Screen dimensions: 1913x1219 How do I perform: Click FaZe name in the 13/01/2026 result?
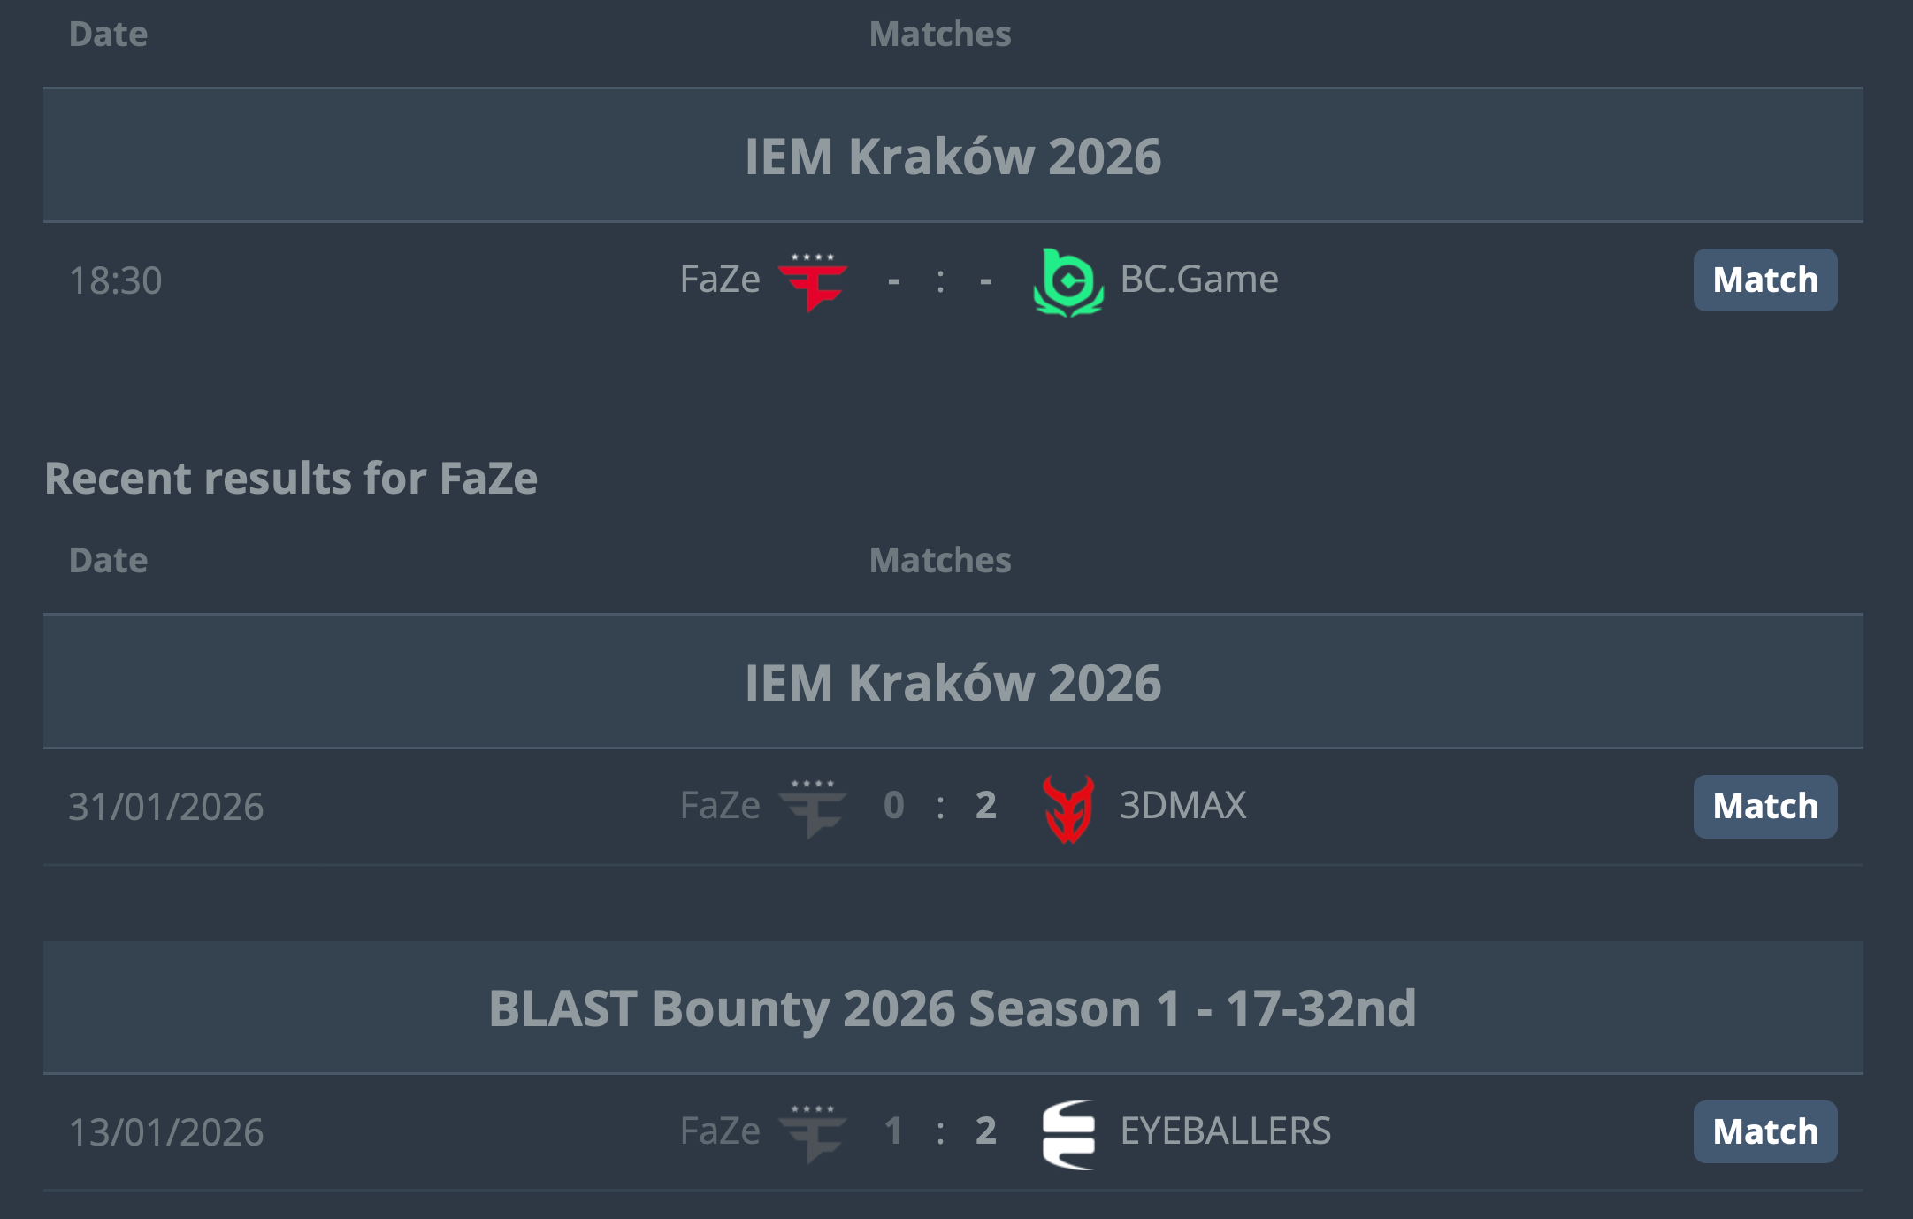point(720,1131)
